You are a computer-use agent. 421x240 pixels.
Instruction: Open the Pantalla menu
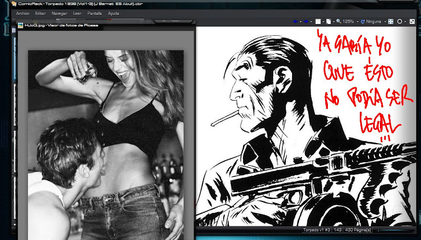(x=95, y=13)
